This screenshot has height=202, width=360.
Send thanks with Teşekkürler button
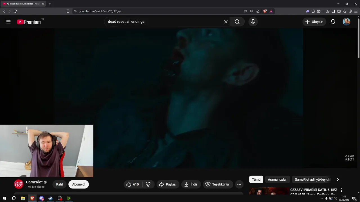pos(218,184)
